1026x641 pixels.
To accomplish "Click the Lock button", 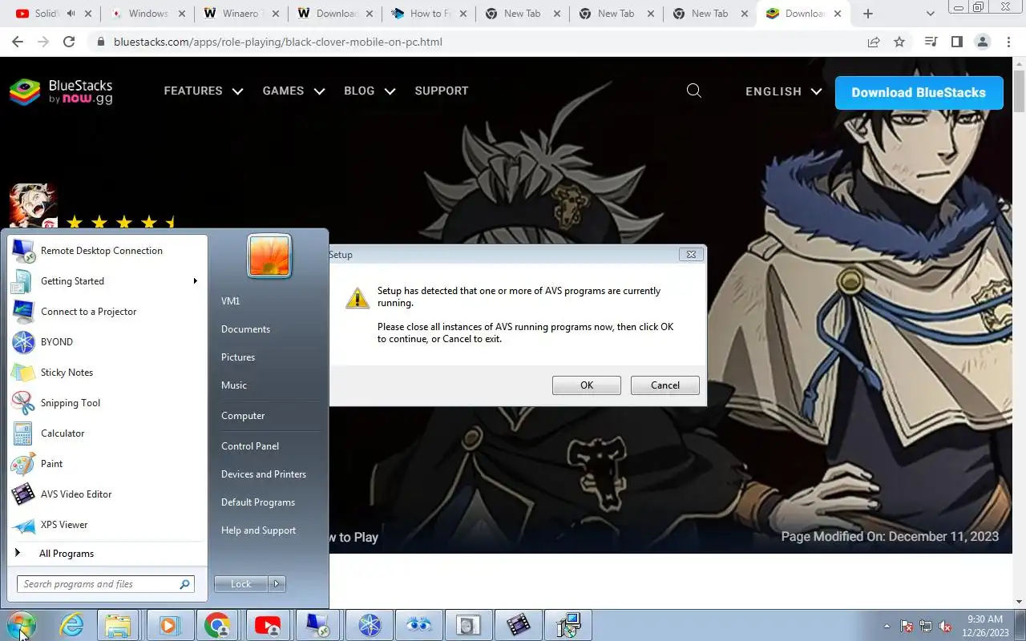I will [x=241, y=584].
